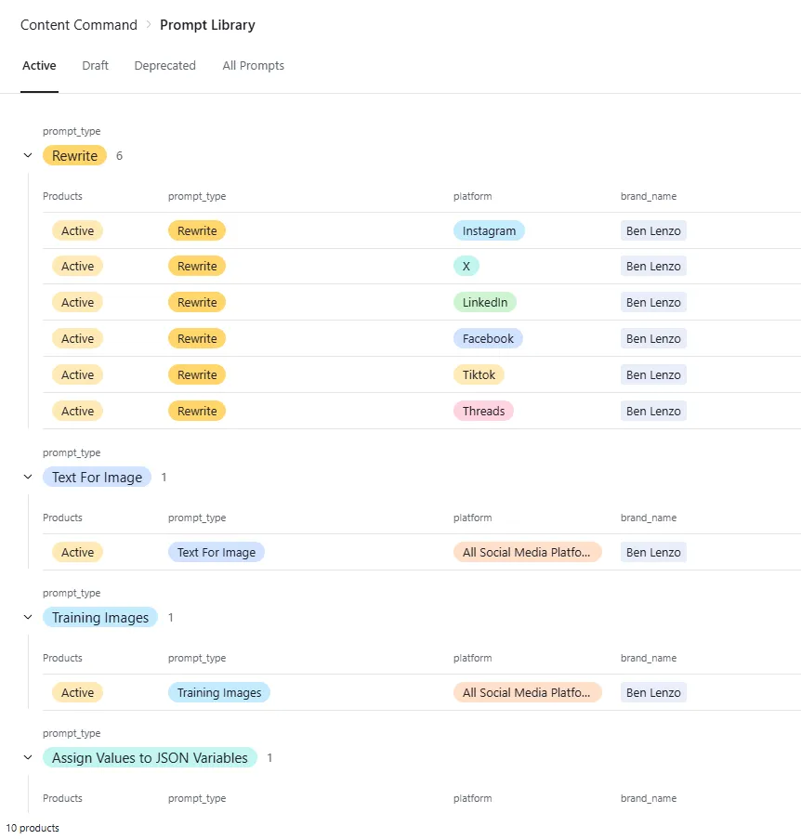Collapse the Text For Image group chevron
Viewport: 801px width, 839px height.
[28, 477]
